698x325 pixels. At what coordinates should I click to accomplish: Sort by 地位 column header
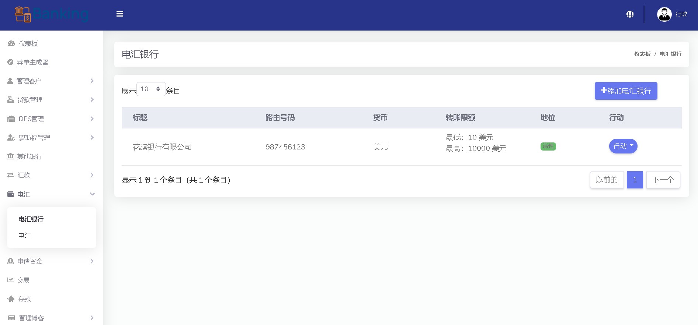click(548, 118)
